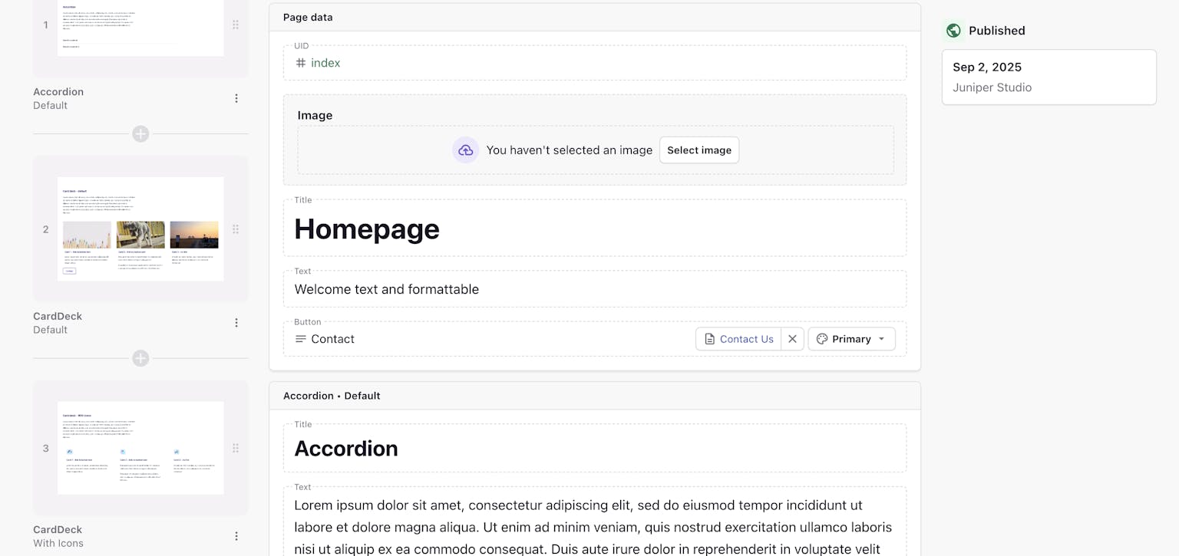The image size is (1179, 556).
Task: Click the drag handle for slice 2
Action: coord(236,229)
